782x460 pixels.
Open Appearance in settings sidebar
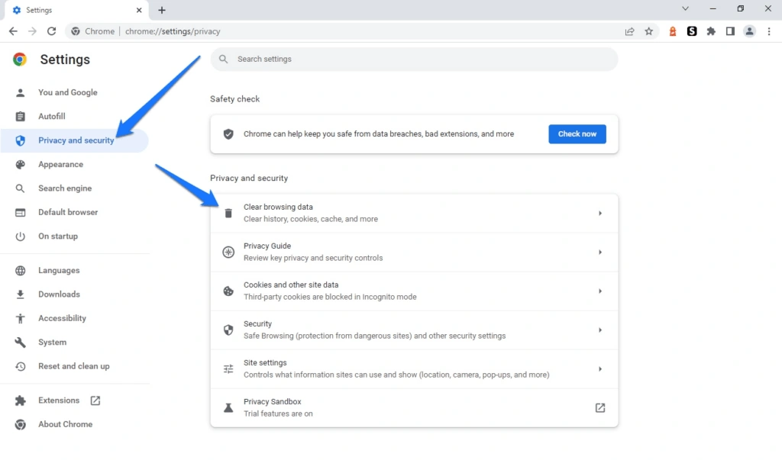pos(60,164)
